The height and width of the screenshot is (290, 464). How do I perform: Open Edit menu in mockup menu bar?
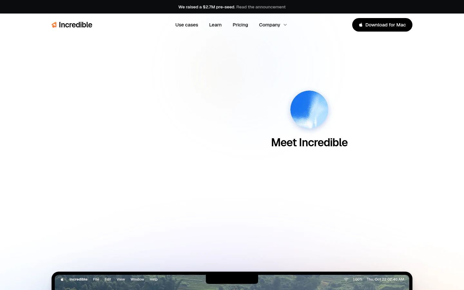click(108, 279)
